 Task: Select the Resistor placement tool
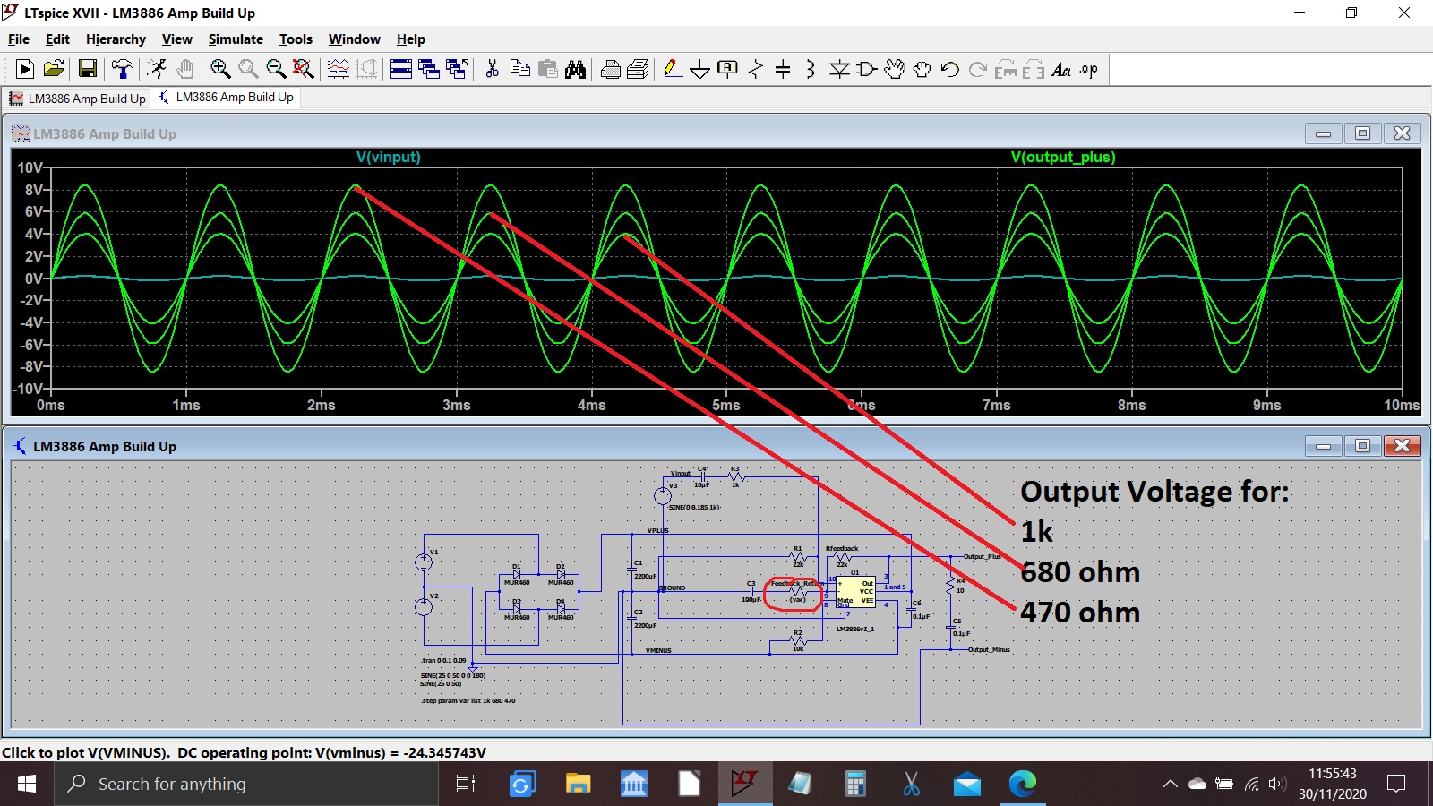pos(756,69)
